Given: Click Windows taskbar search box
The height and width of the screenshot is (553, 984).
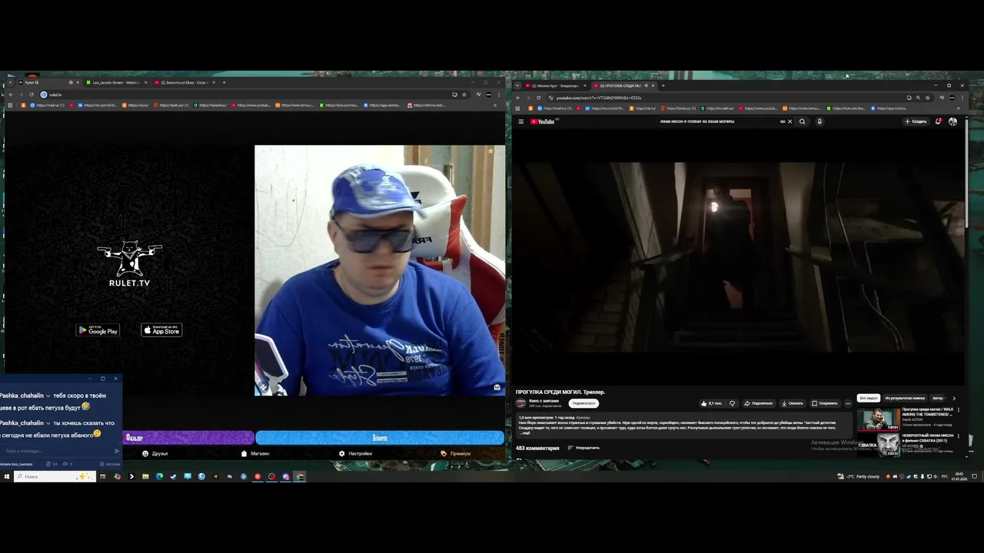Looking at the screenshot, I should point(55,476).
